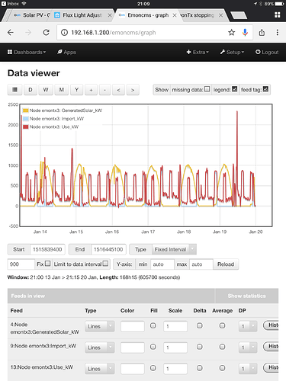Open the Setup dropdown menu
The width and height of the screenshot is (286, 381).
[232, 52]
